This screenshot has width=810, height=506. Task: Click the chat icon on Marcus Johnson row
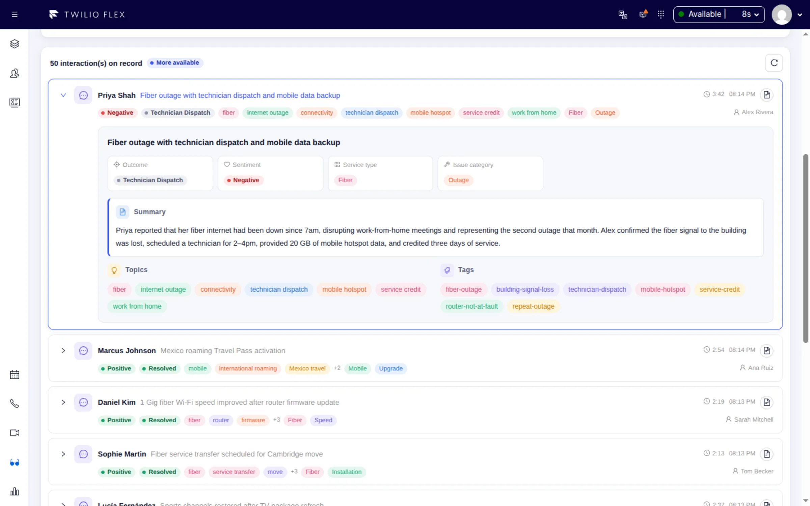pos(83,351)
